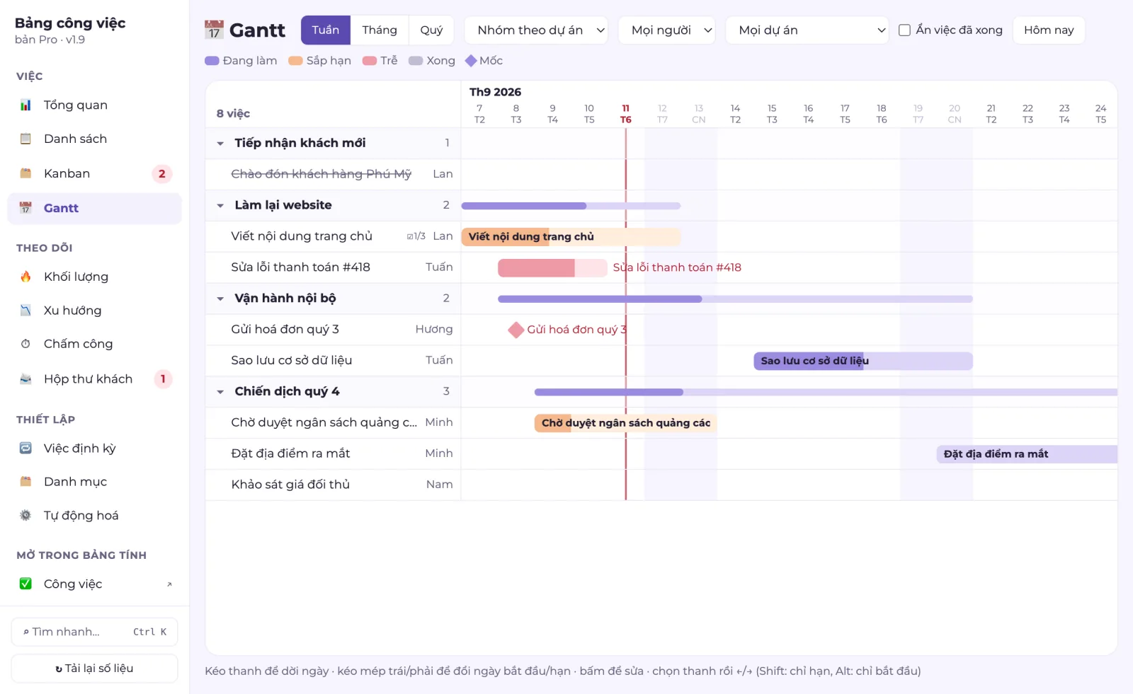The image size is (1133, 694).
Task: Open Tổng quan chart icon
Action: pyautogui.click(x=25, y=105)
